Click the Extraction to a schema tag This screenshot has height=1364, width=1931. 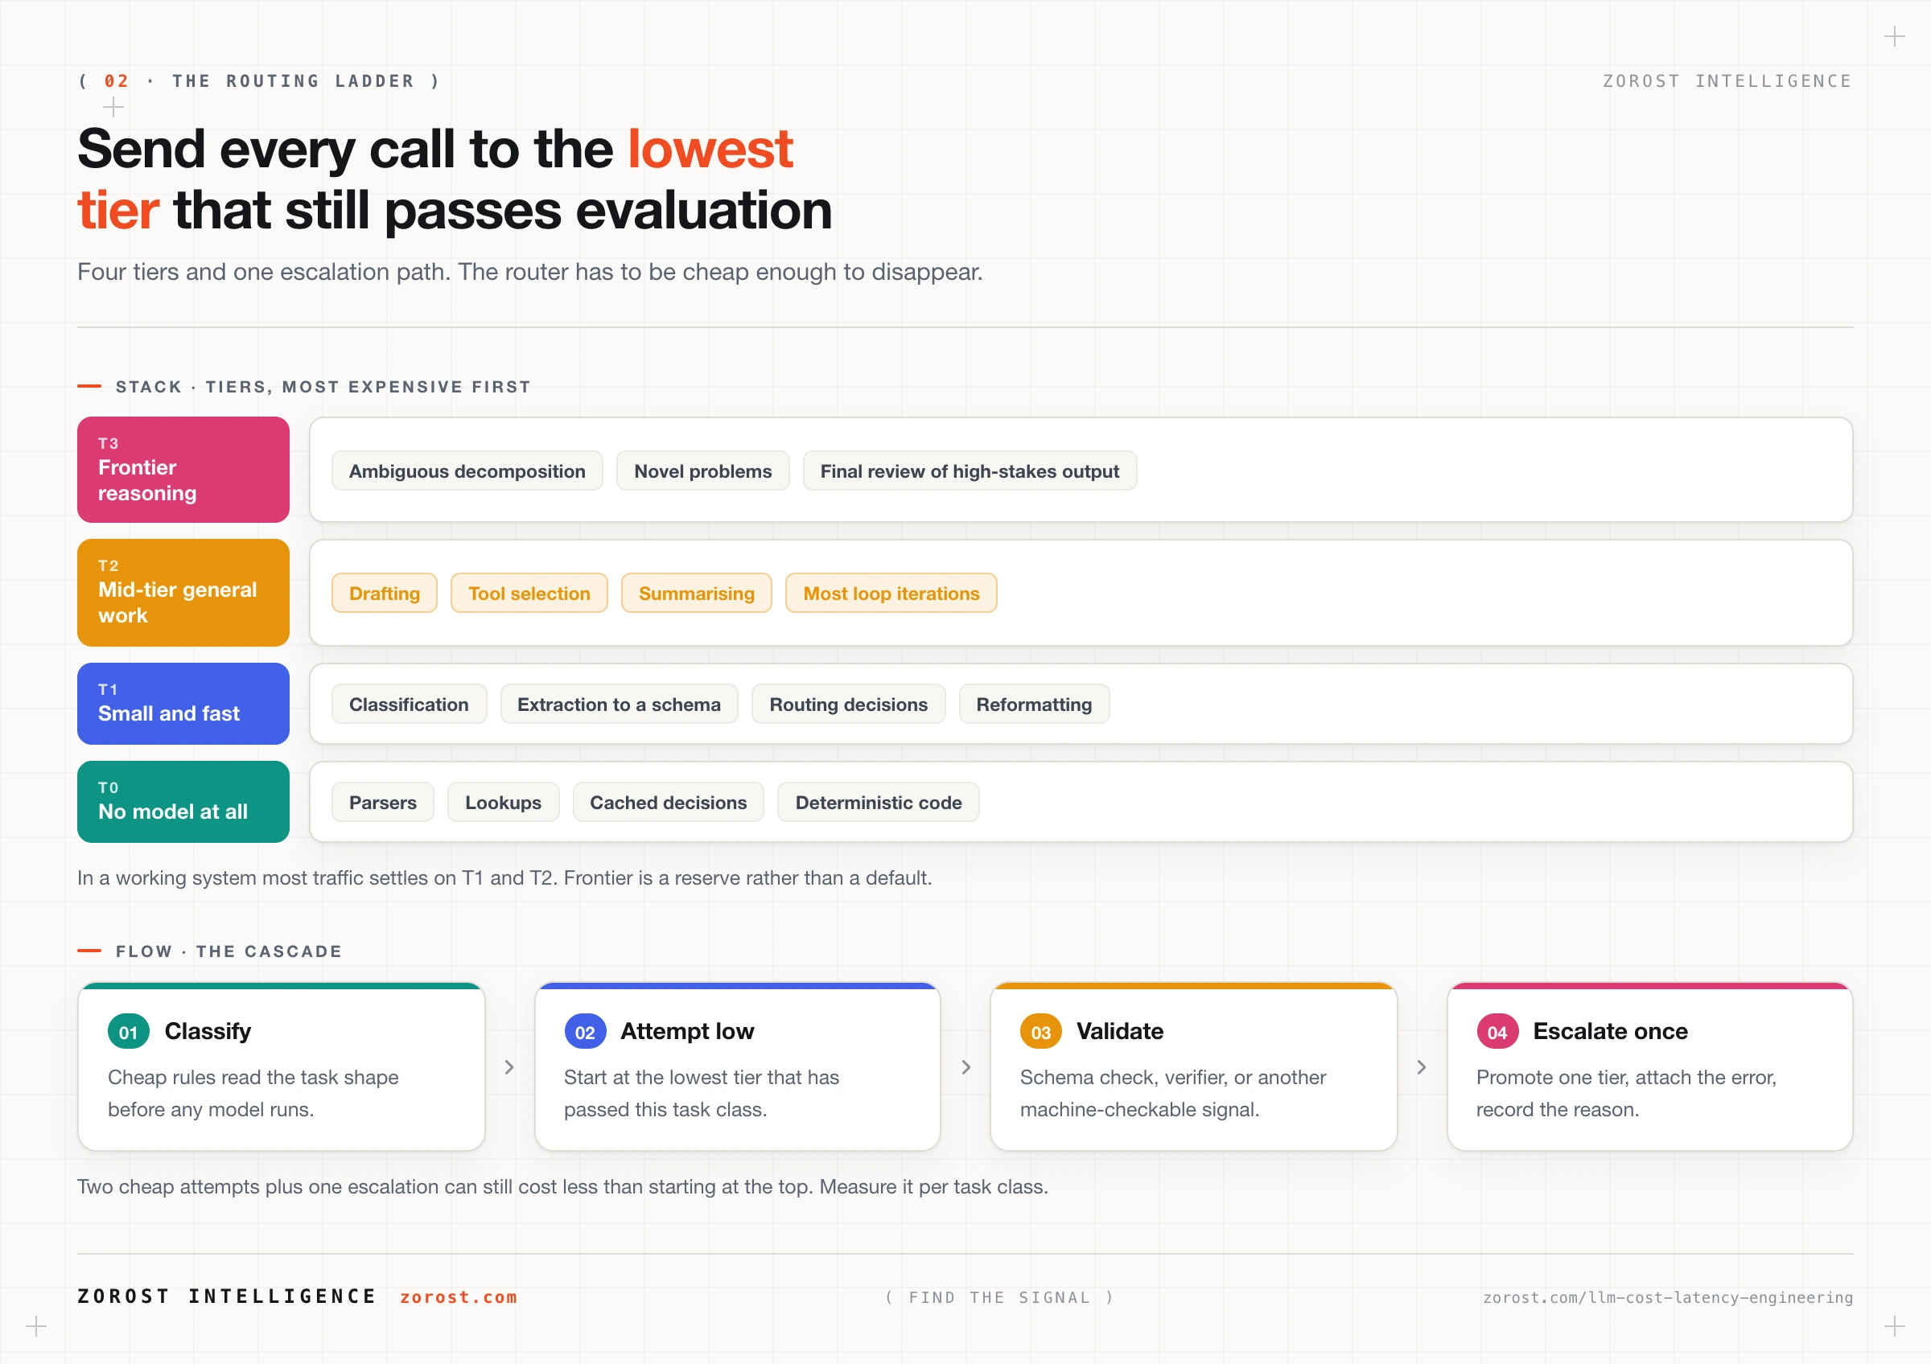click(x=619, y=705)
